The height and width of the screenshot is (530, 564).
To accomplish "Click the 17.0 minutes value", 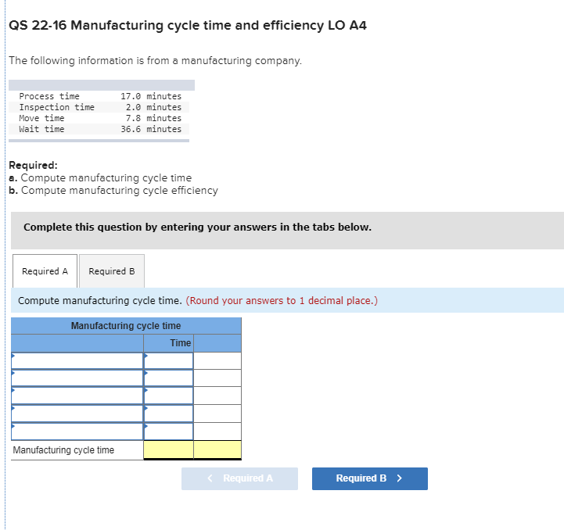I will (151, 96).
